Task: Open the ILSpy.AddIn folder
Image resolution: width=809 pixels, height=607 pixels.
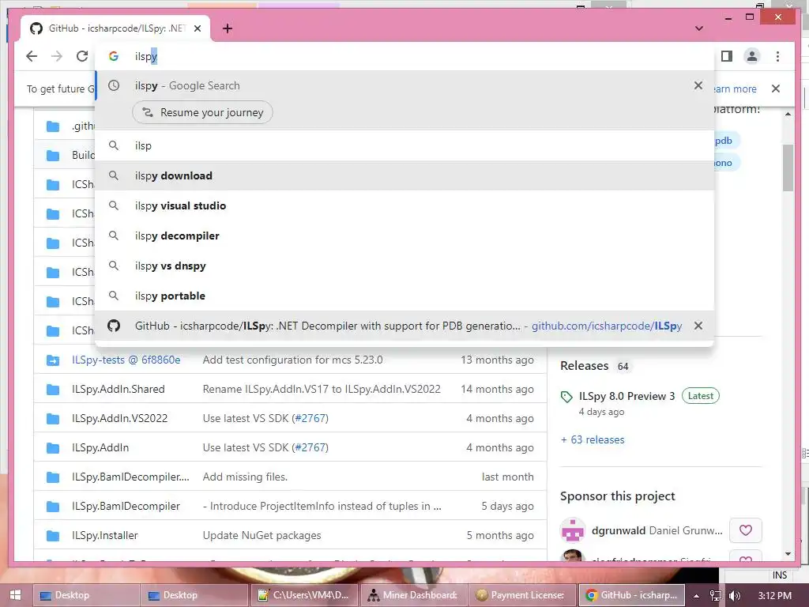Action: pos(100,447)
